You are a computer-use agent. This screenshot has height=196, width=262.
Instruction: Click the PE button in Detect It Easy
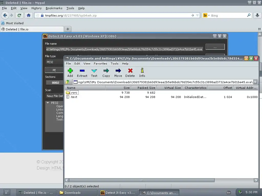54,70
